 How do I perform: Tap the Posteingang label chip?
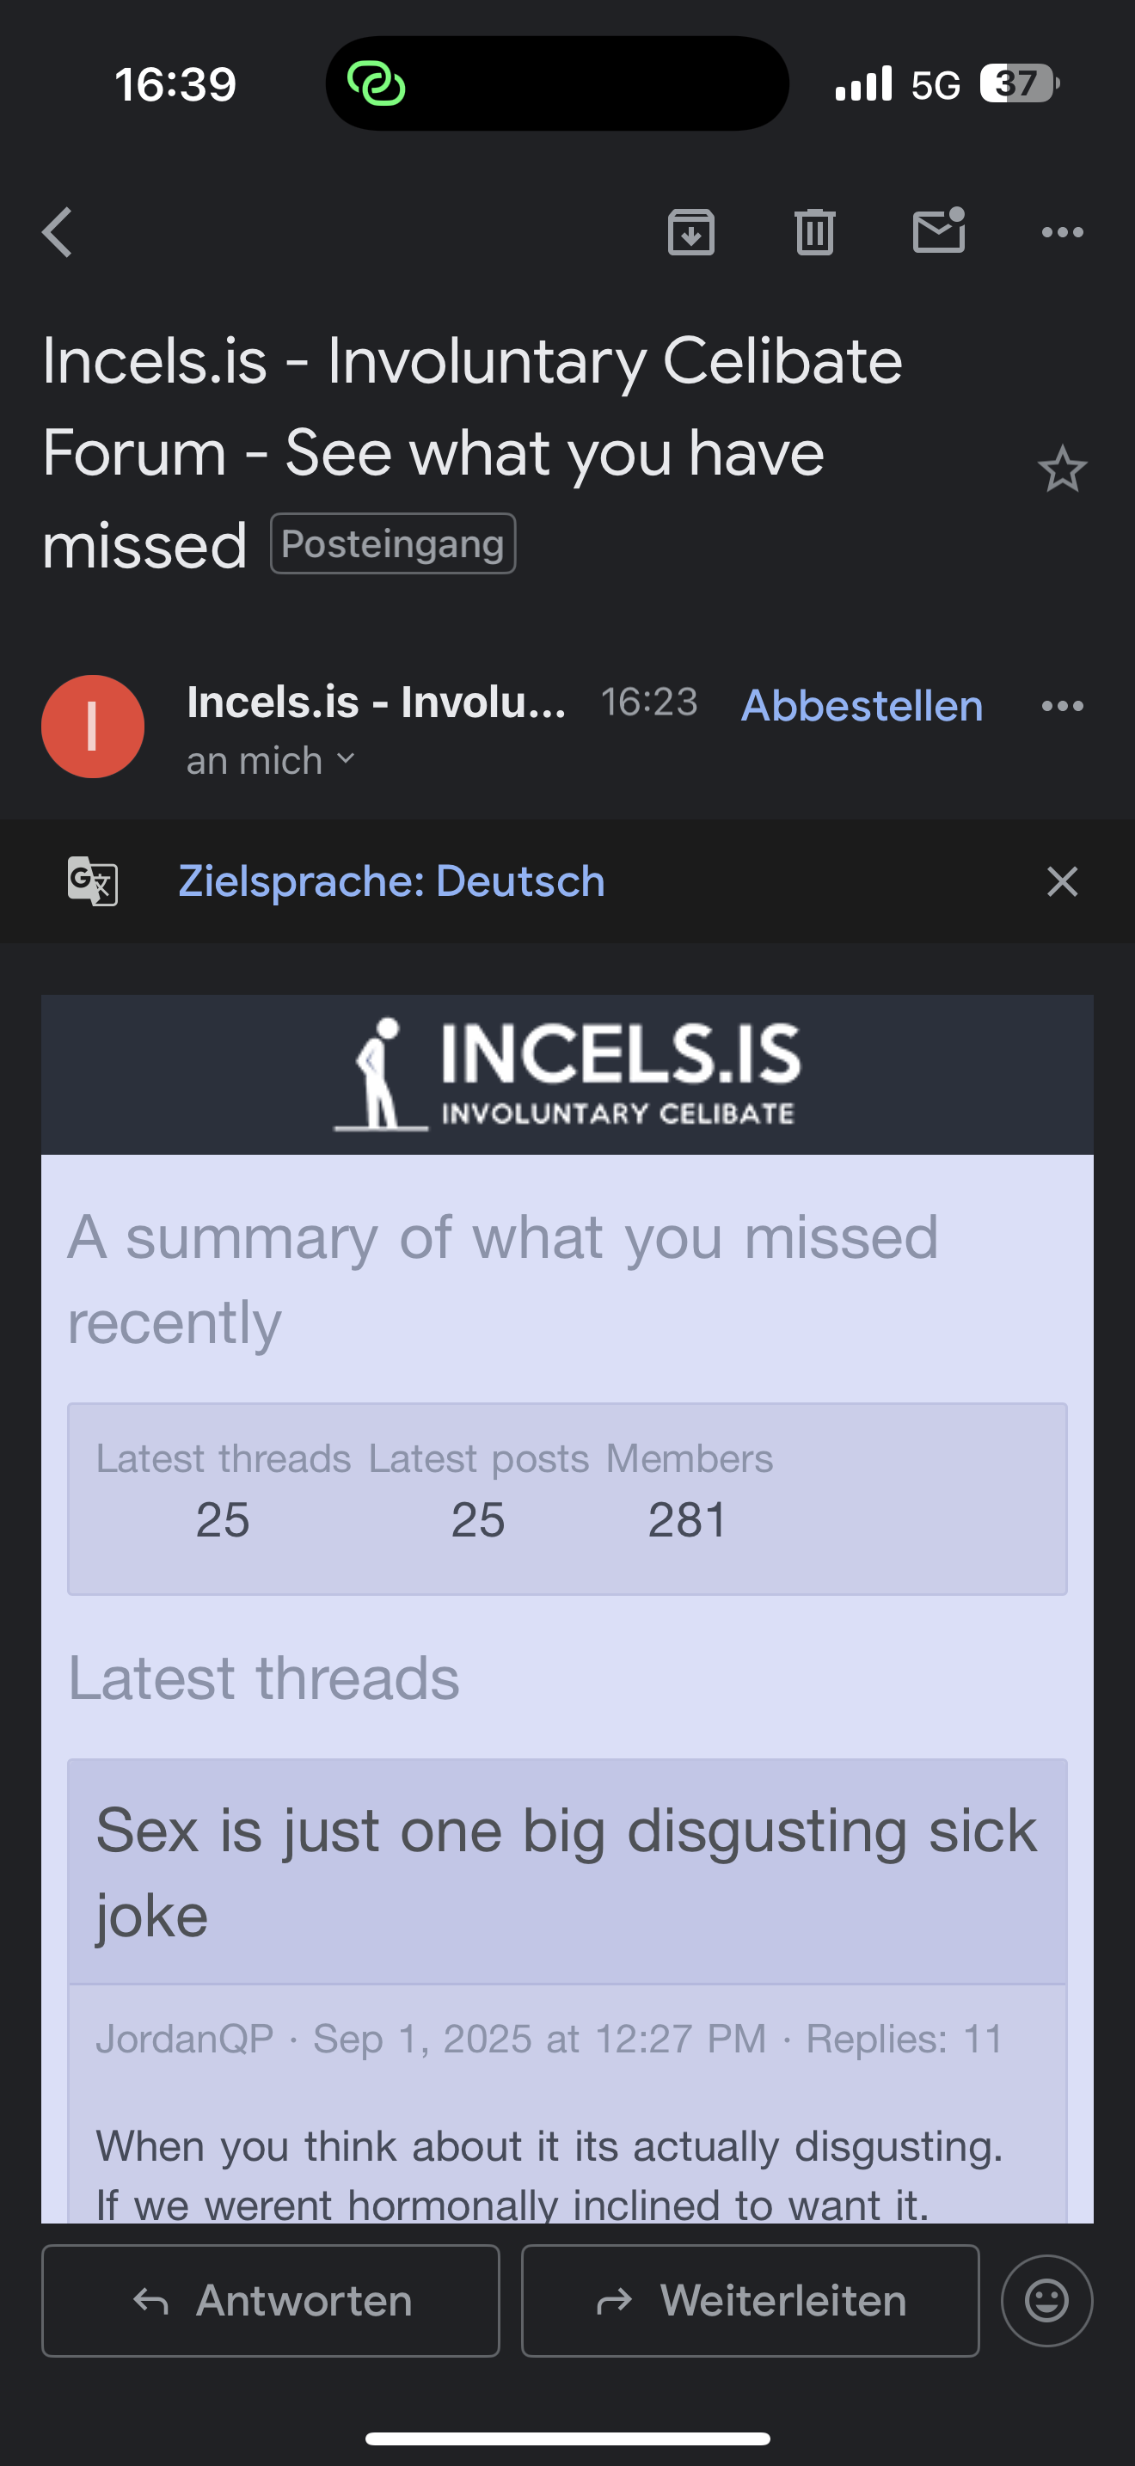click(393, 543)
